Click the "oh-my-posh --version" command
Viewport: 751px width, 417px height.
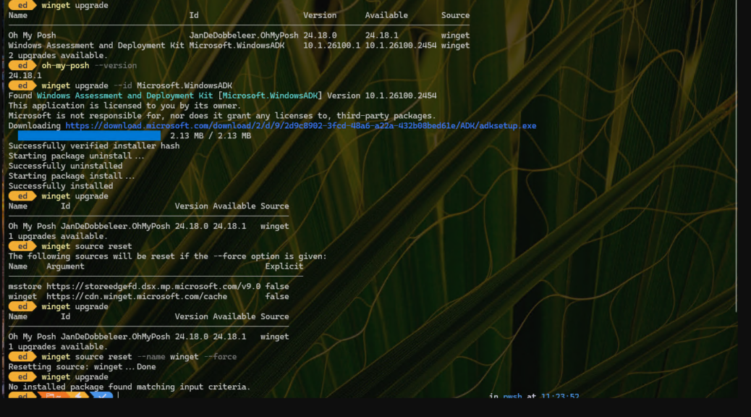(x=89, y=66)
